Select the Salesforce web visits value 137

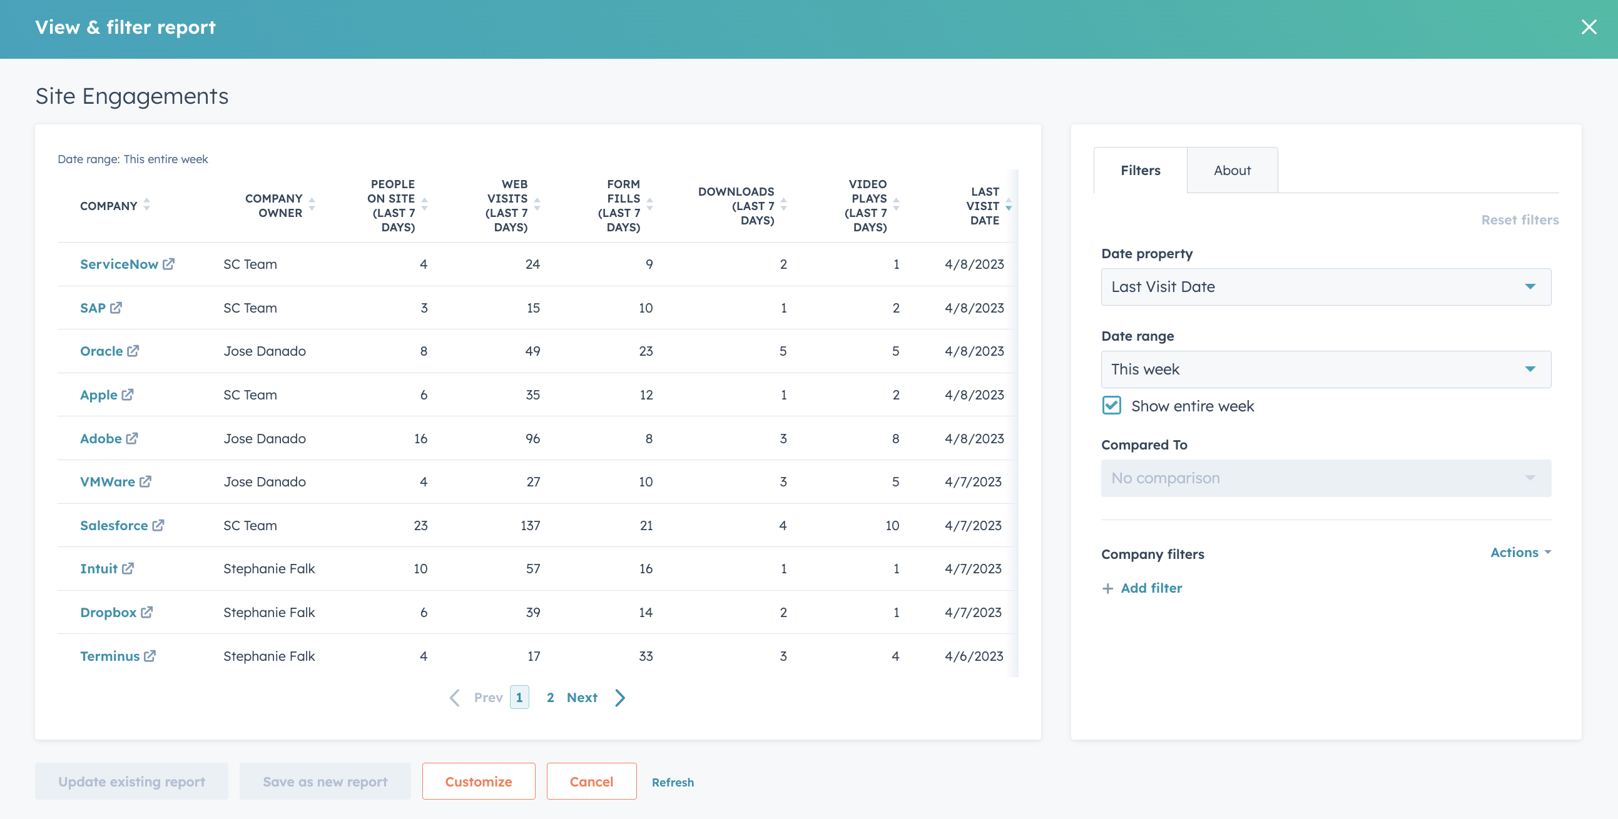coord(530,525)
